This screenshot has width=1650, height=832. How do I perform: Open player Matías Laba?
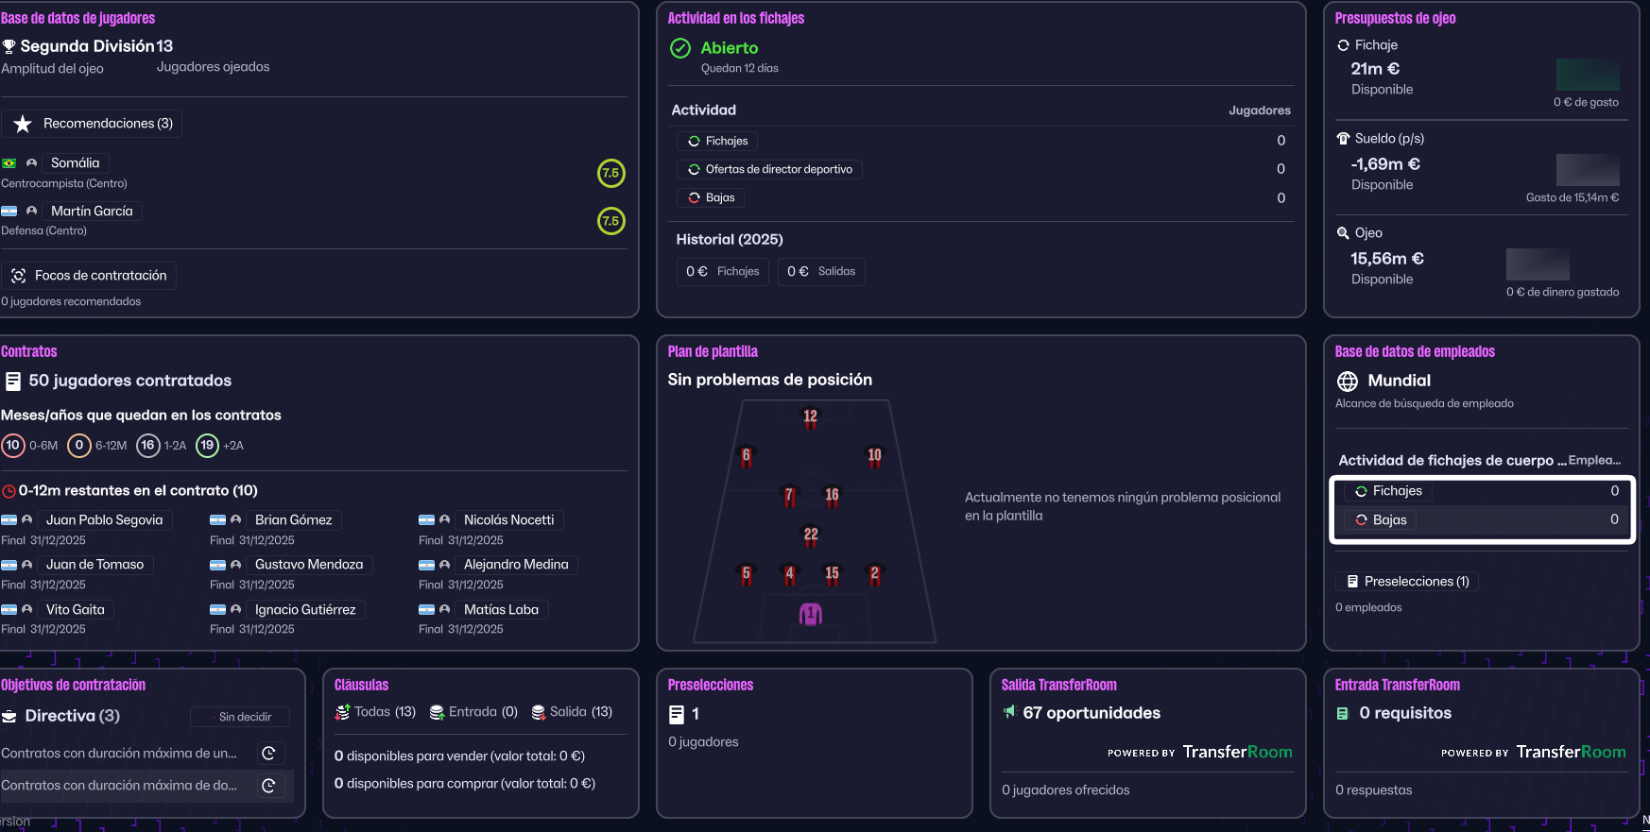[501, 610]
